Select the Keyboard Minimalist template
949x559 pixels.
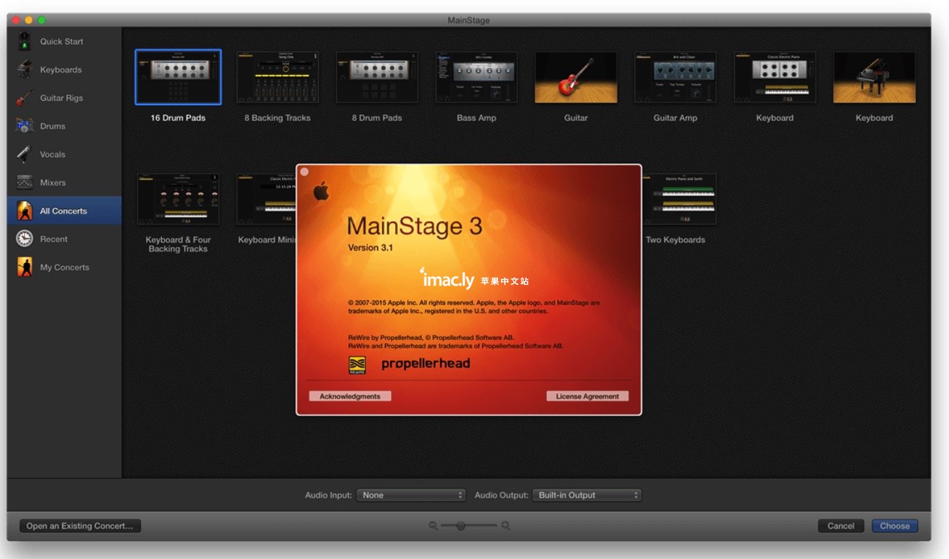point(266,199)
